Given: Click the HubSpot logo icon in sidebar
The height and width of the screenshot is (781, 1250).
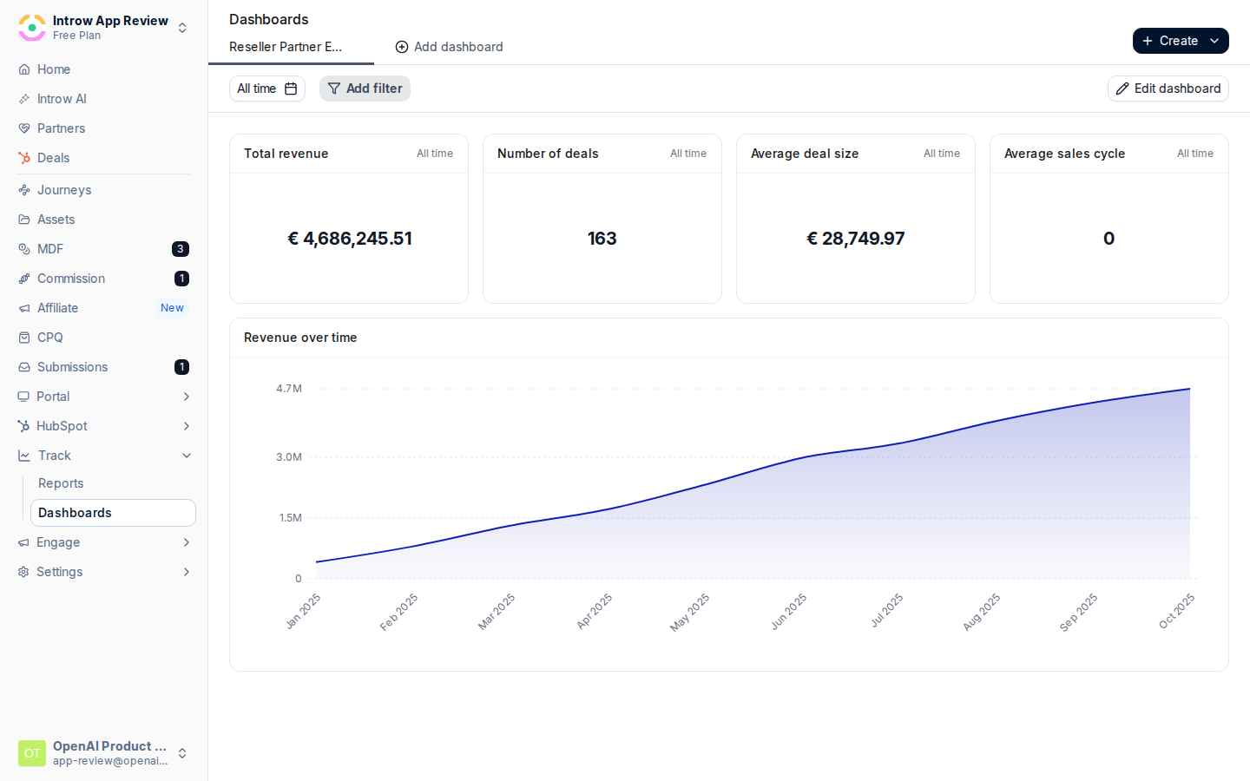Looking at the screenshot, I should pyautogui.click(x=23, y=426).
